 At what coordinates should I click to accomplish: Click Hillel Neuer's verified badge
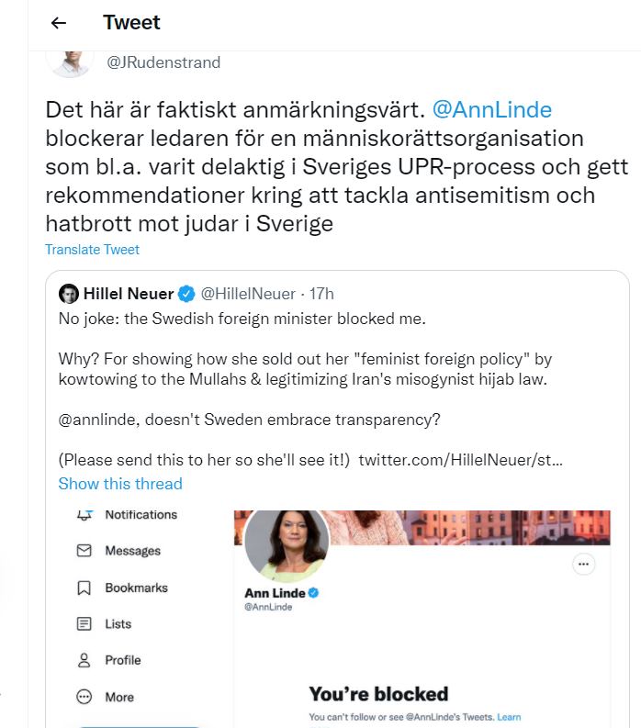point(186,294)
